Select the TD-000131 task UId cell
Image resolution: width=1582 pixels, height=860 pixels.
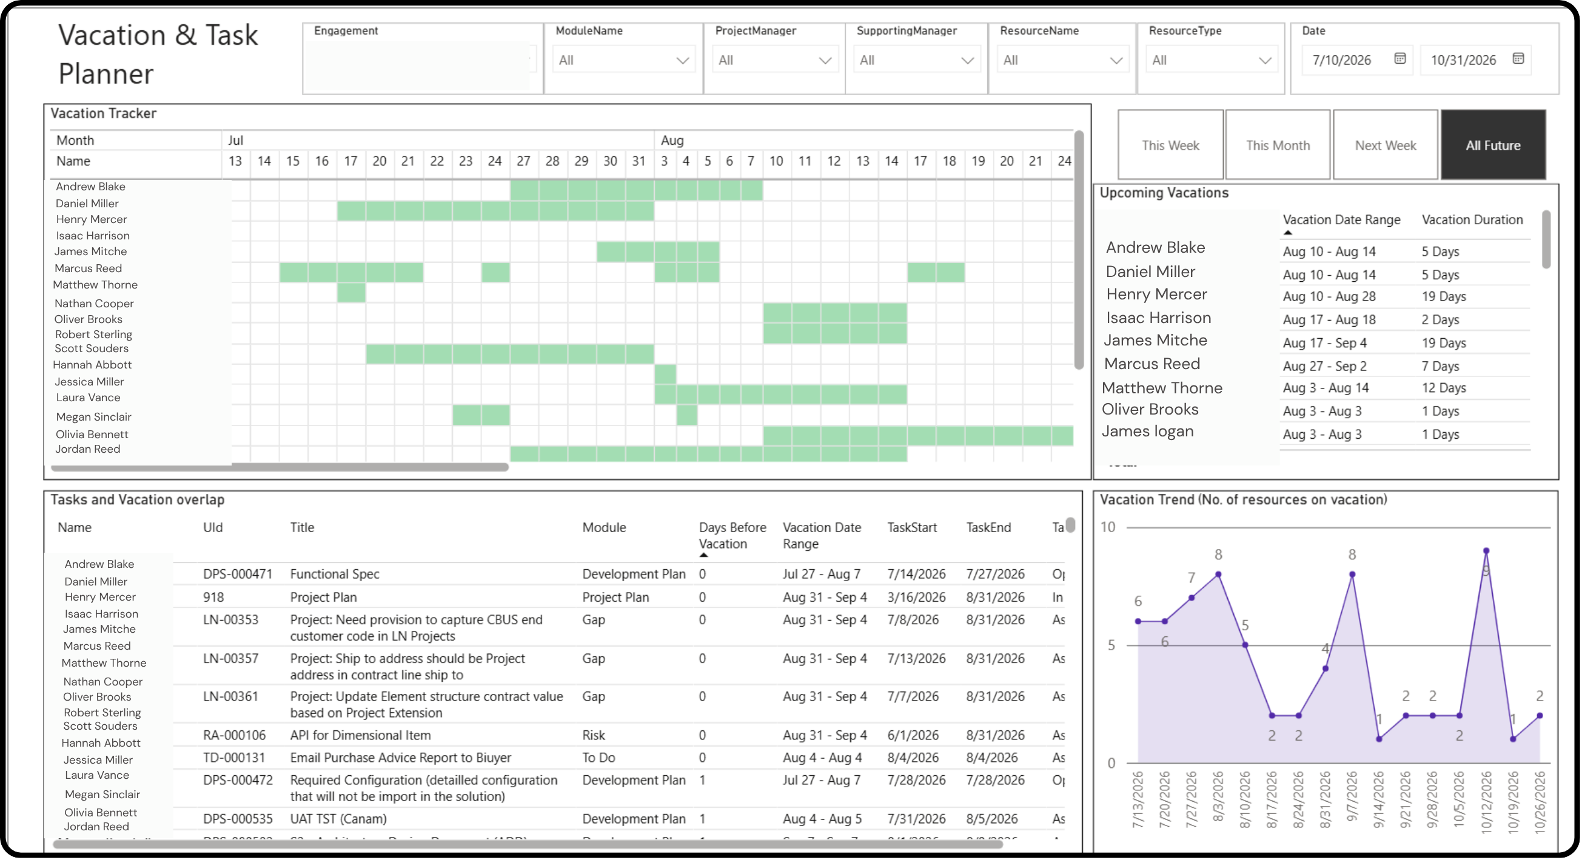235,758
